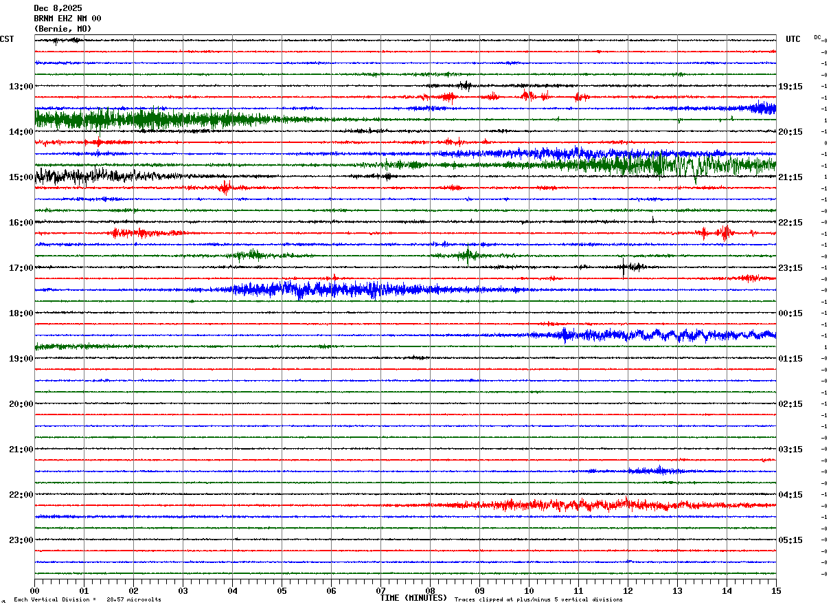The image size is (831, 609).
Task: Click minute tick label 03 on time axis
Action: tap(183, 591)
